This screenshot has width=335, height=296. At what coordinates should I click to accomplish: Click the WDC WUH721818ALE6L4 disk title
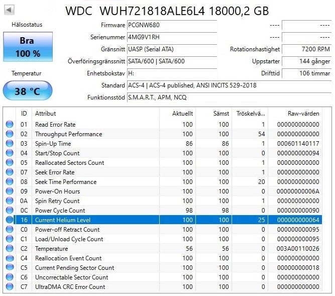point(167,11)
